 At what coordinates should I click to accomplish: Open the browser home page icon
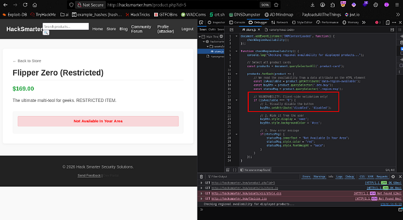pos(35,5)
